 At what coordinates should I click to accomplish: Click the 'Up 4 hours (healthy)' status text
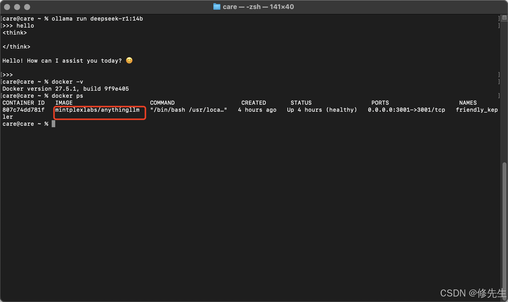point(322,110)
